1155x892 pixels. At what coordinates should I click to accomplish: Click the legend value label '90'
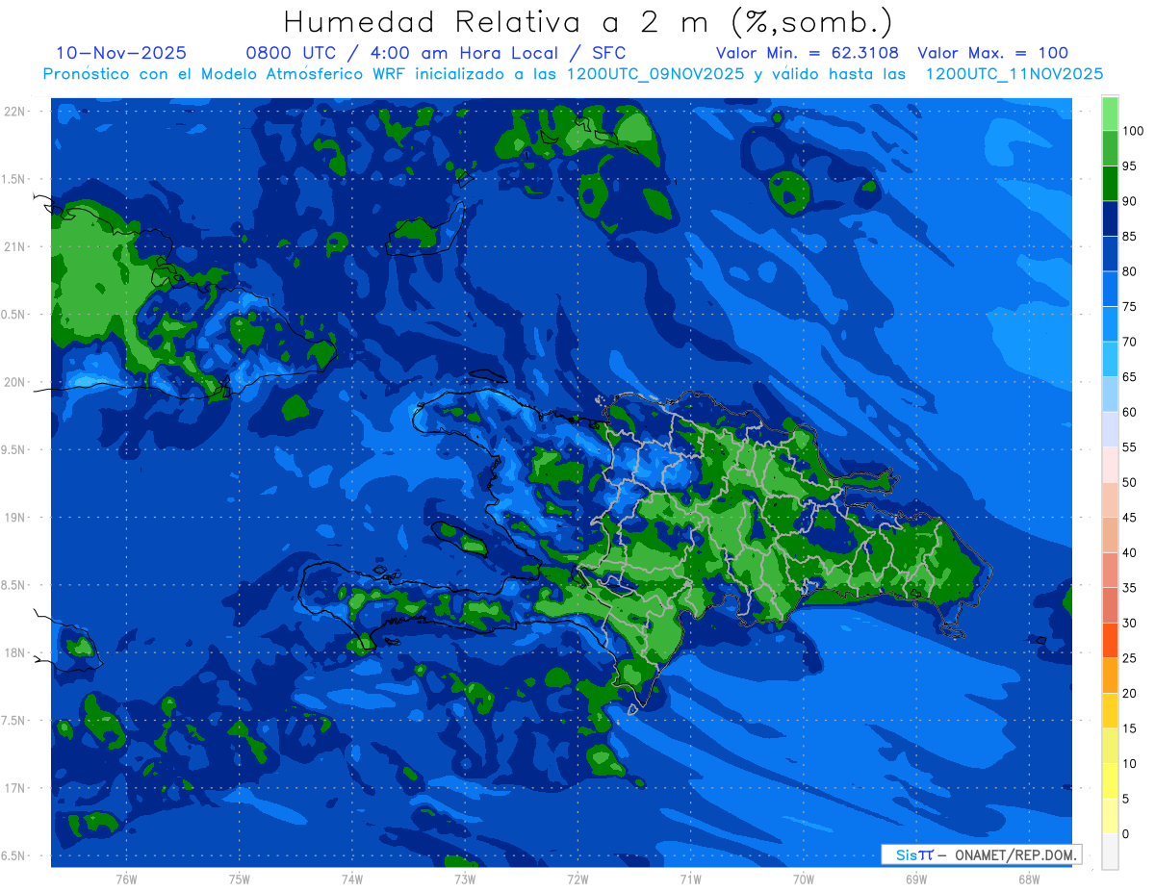coord(1129,201)
